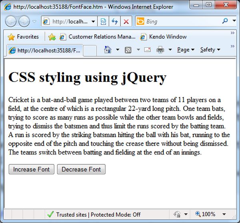
Task: Click the green checkmark Trusted sites icon
Action: [x=50, y=214]
